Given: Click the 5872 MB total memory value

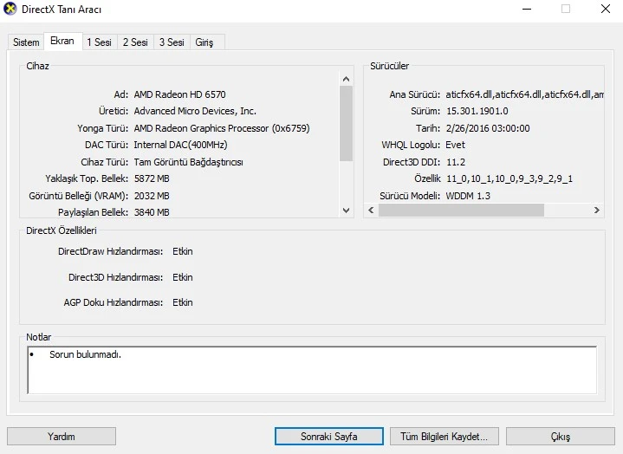Looking at the screenshot, I should (x=152, y=178).
